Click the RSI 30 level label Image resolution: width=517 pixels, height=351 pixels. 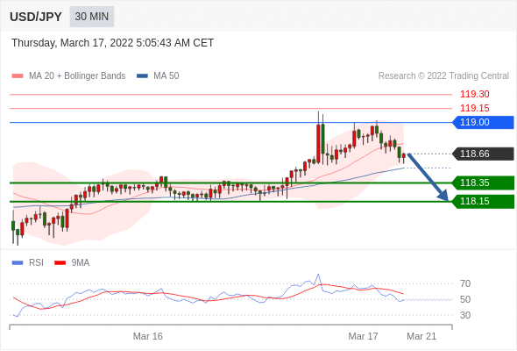[465, 315]
